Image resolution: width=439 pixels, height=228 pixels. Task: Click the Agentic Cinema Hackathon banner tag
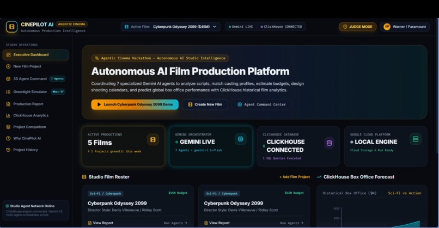tap(160, 58)
